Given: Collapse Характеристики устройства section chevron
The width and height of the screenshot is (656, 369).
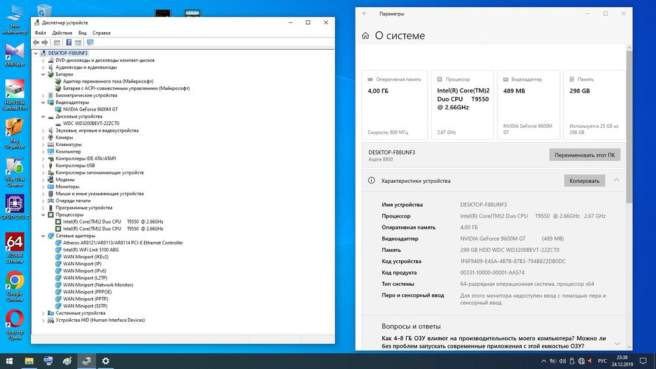Looking at the screenshot, I should click(616, 180).
